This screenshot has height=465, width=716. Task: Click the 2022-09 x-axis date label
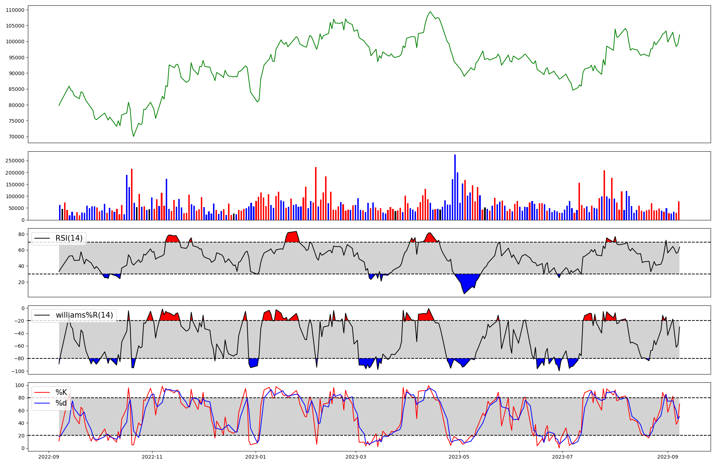click(x=49, y=456)
